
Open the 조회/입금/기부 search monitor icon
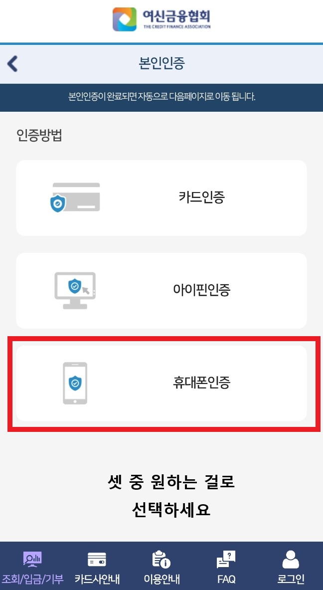pyautogui.click(x=32, y=560)
